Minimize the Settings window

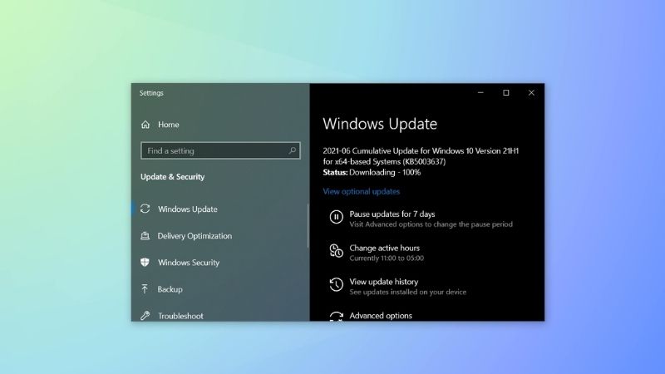tap(480, 92)
